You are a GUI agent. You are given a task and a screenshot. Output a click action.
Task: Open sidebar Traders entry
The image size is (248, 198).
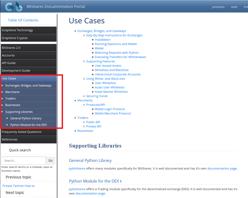point(10,98)
